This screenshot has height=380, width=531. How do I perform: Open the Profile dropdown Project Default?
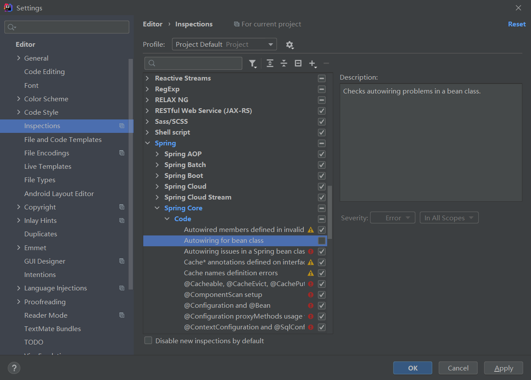click(x=224, y=44)
